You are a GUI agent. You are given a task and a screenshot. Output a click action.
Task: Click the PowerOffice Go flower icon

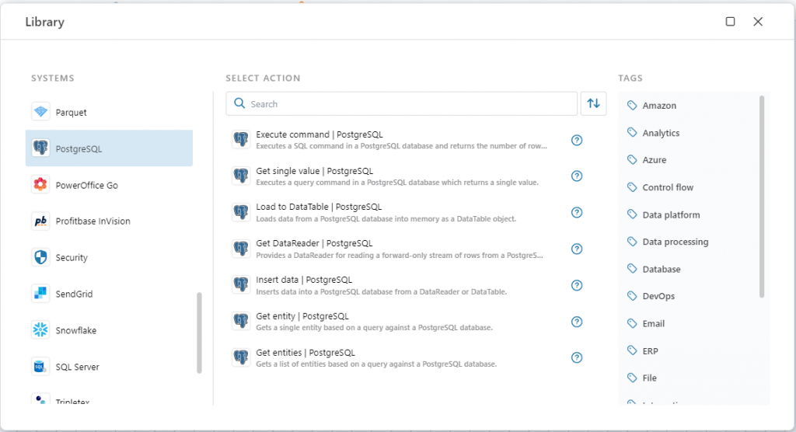[x=40, y=185]
